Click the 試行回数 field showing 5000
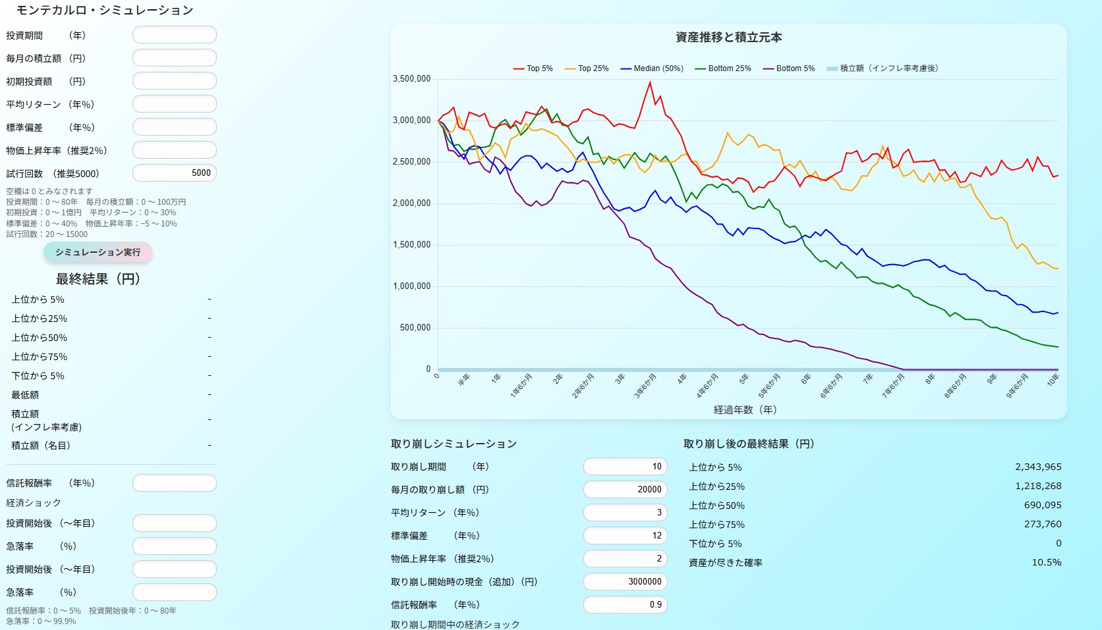The height and width of the screenshot is (630, 1102). [175, 173]
